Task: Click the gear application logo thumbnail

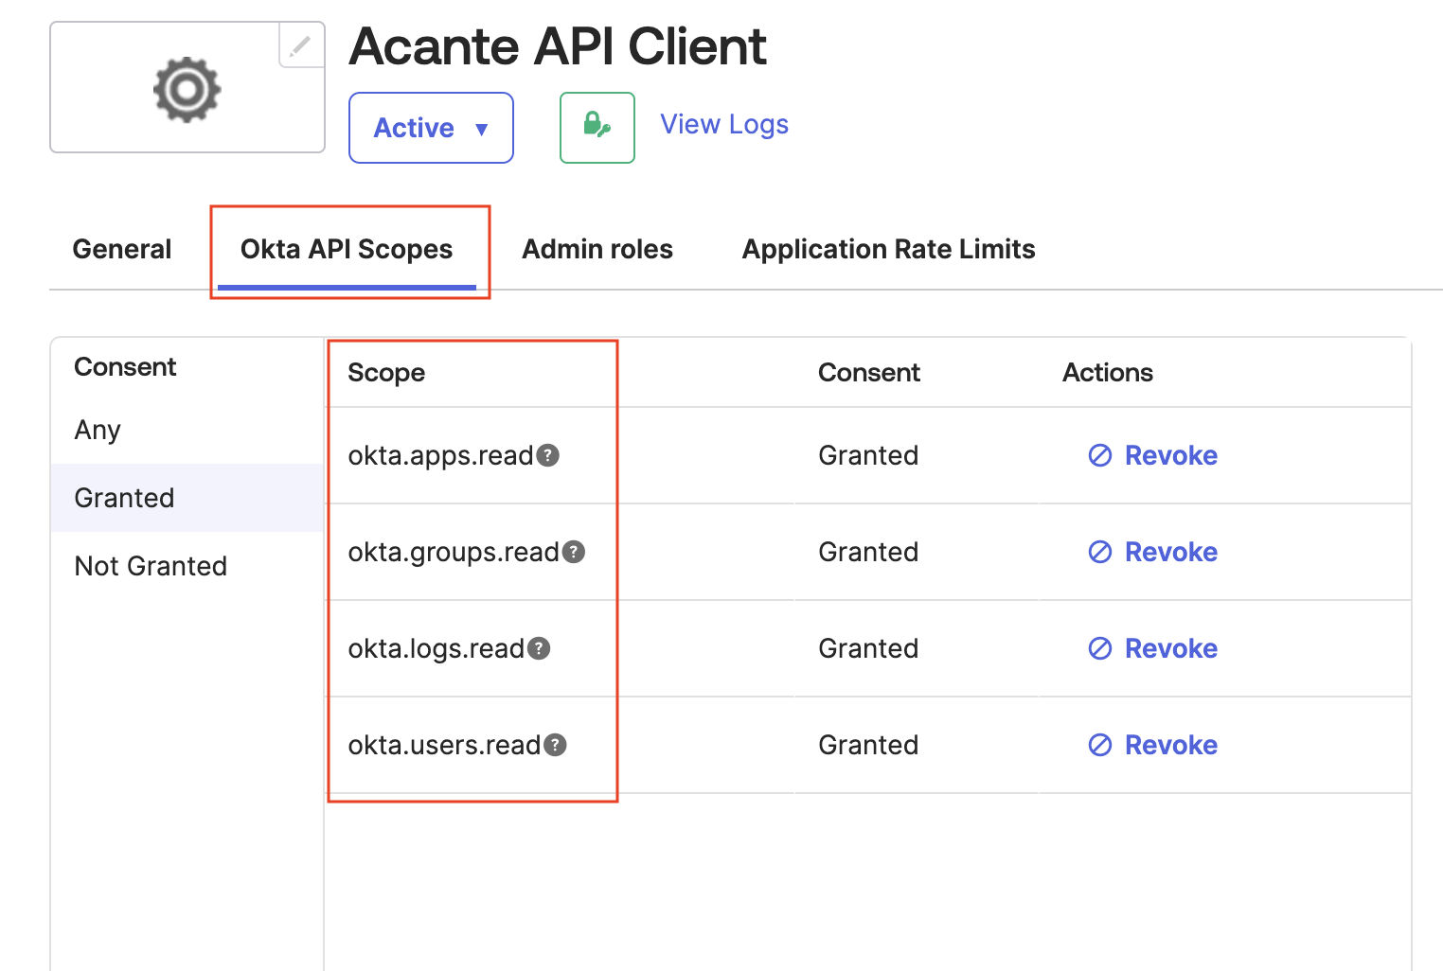Action: 187,88
